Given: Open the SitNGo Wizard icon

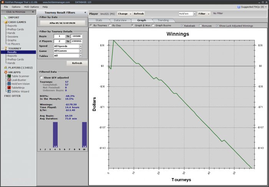Looking at the screenshot, I should point(8,91).
